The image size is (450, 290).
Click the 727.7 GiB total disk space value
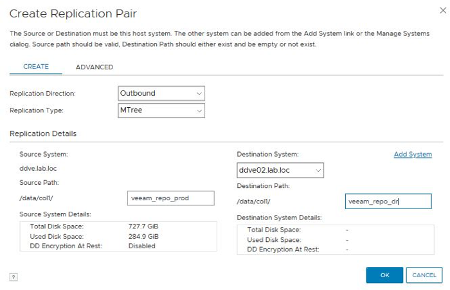point(143,227)
